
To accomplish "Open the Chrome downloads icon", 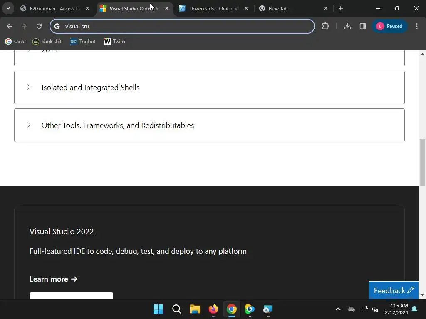I will (347, 26).
